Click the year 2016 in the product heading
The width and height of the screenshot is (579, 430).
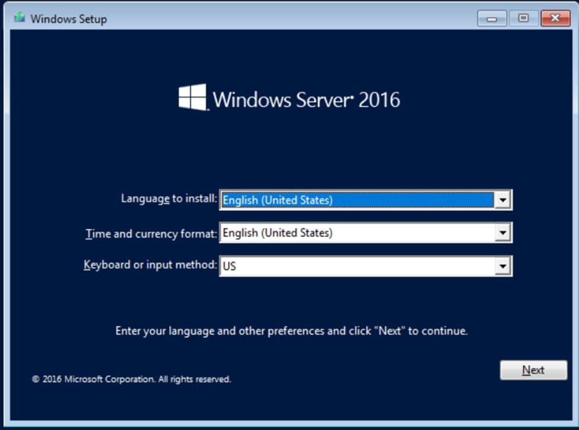click(379, 99)
